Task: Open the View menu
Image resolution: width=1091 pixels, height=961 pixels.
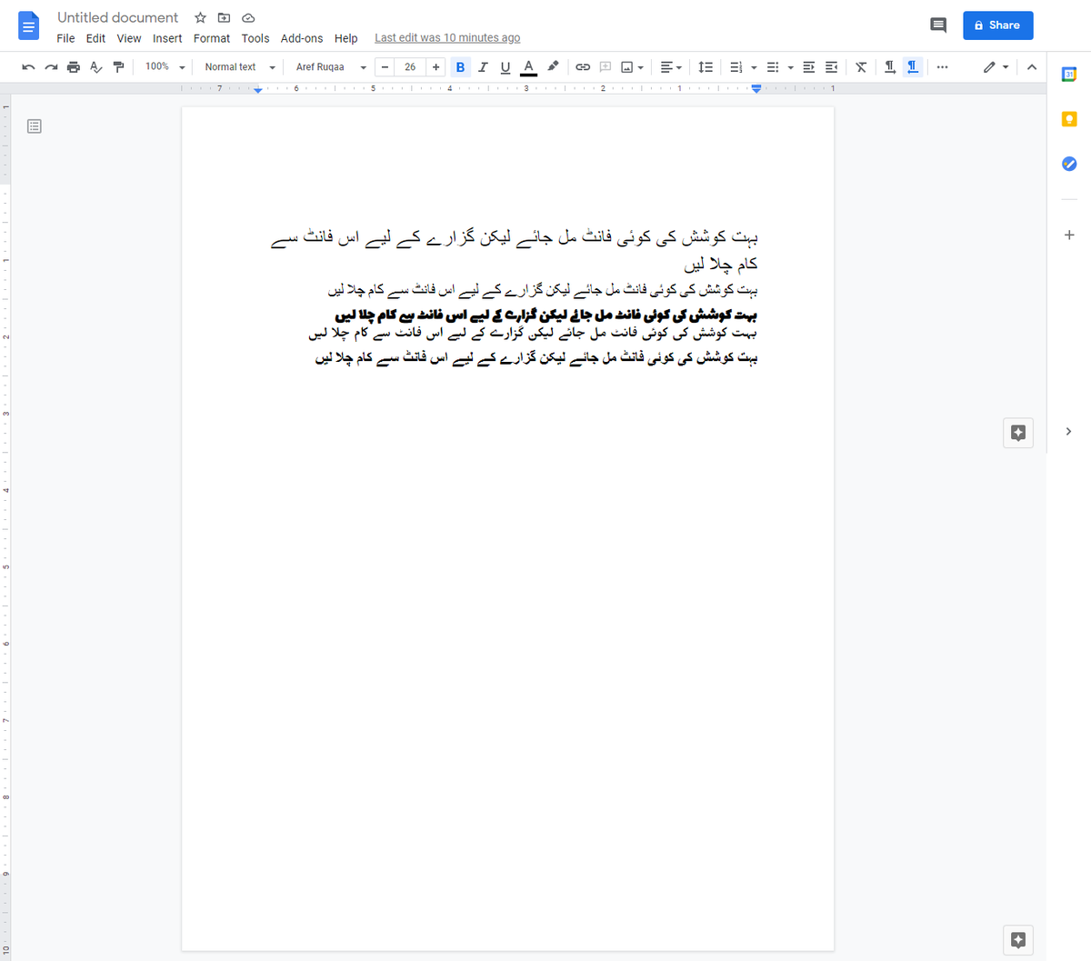Action: (129, 38)
